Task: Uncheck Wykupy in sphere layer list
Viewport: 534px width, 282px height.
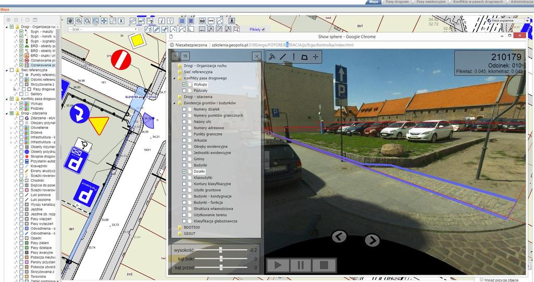Action: point(184,84)
